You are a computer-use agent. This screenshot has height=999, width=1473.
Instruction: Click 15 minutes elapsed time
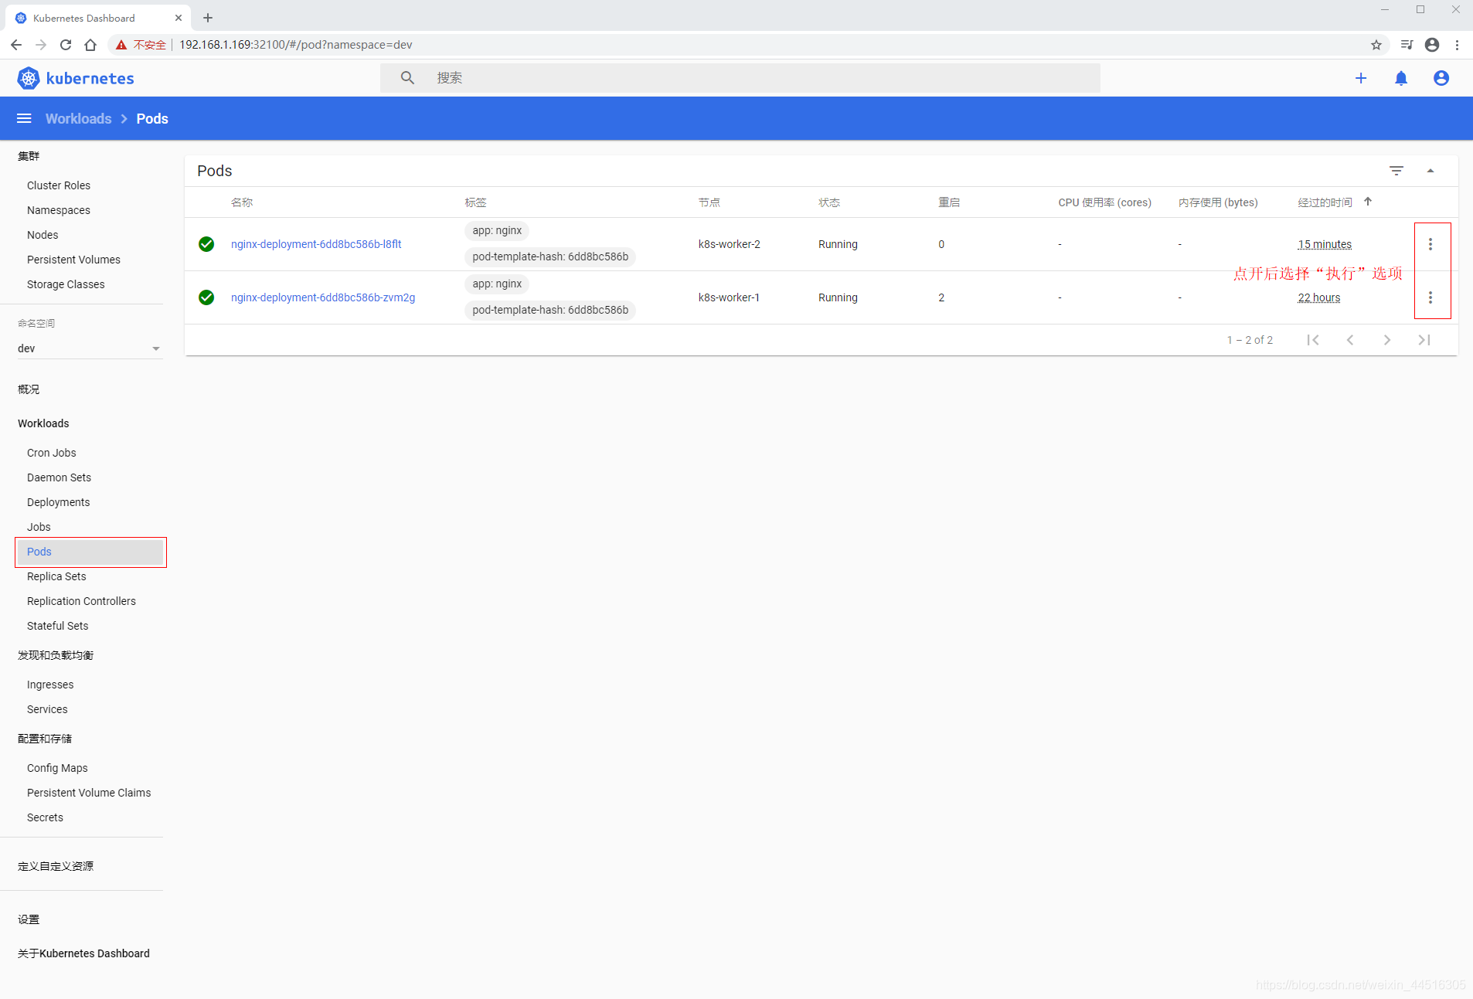point(1325,244)
